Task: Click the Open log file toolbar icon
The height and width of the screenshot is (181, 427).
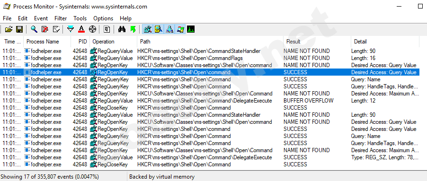Action: point(9,29)
